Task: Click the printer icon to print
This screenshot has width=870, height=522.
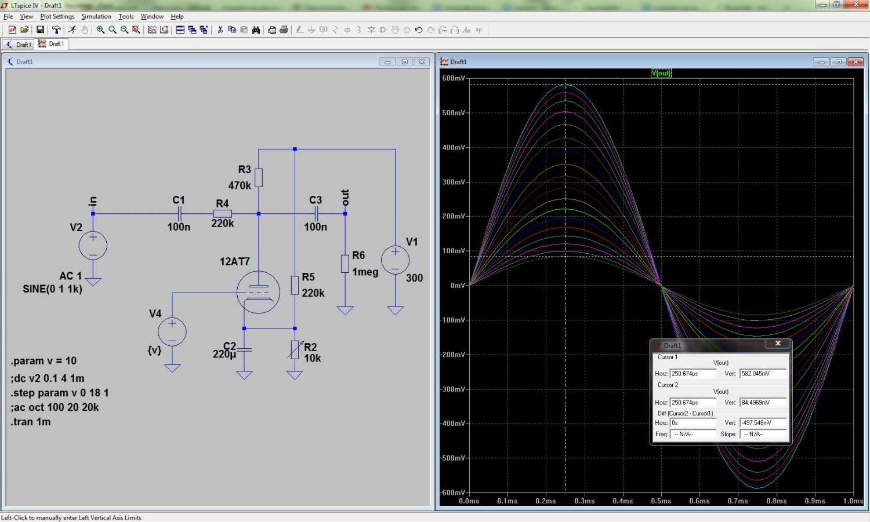Action: coord(284,30)
